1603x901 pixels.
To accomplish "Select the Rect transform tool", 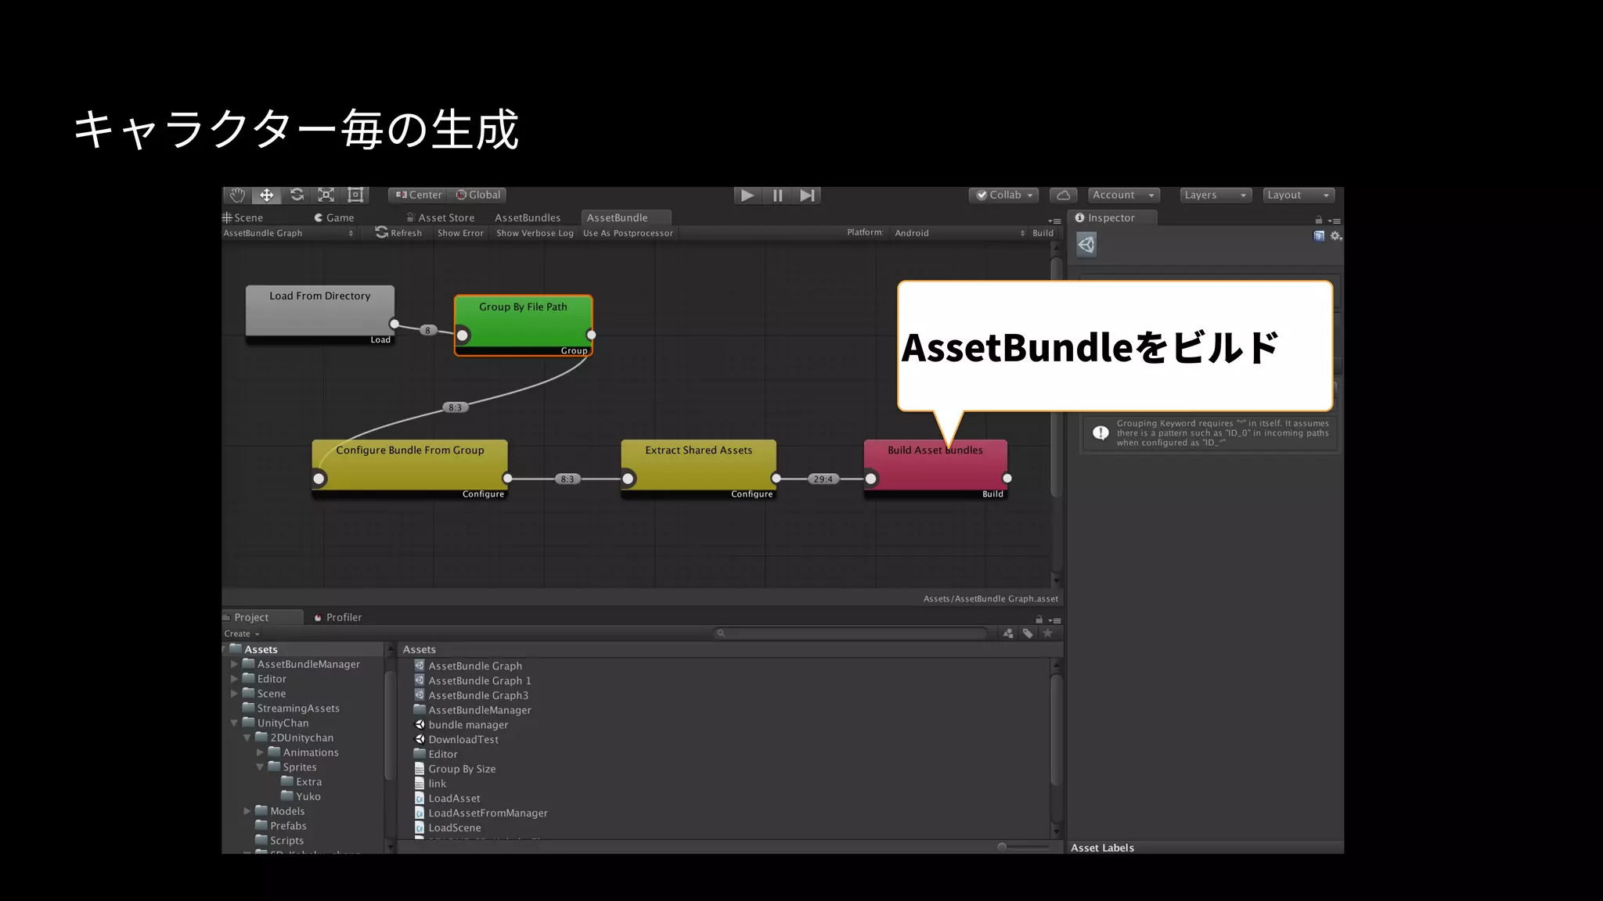I will point(355,195).
